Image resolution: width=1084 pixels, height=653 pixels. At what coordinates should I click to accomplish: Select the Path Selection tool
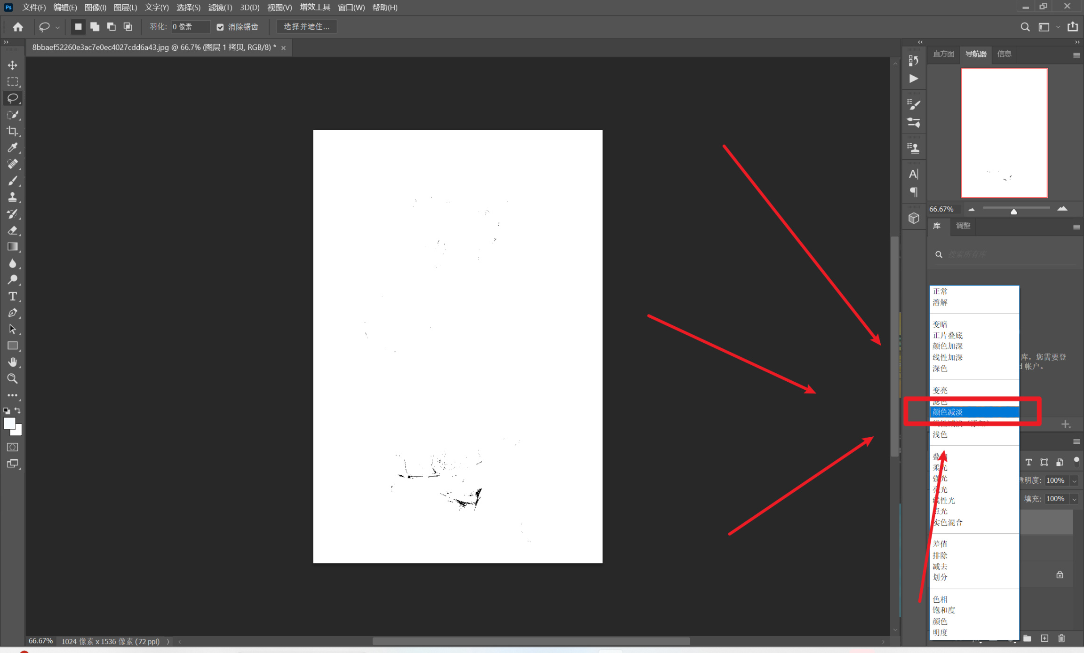pyautogui.click(x=13, y=329)
